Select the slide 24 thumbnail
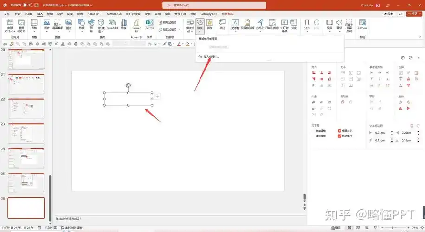This screenshot has width=425, height=232. [x=26, y=158]
